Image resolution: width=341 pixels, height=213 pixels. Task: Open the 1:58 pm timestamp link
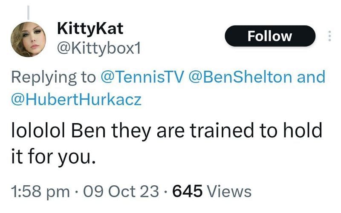point(40,191)
